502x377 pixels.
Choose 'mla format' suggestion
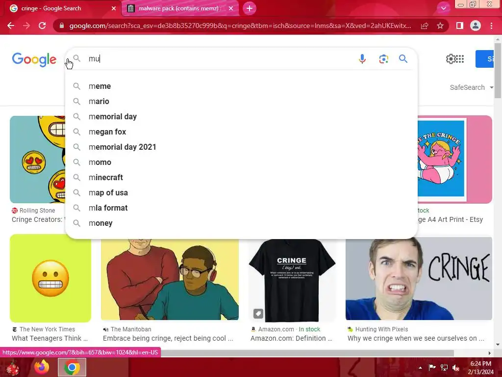click(x=241, y=208)
